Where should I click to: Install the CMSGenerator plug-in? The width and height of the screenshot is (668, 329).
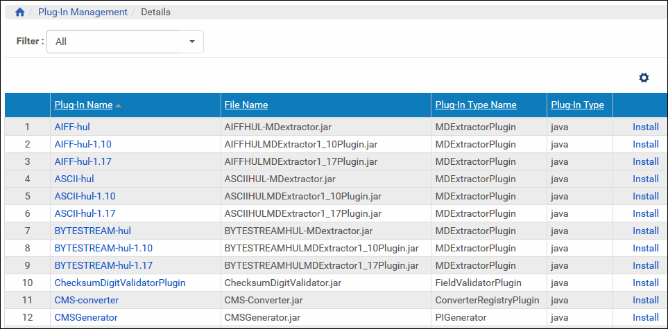(645, 317)
